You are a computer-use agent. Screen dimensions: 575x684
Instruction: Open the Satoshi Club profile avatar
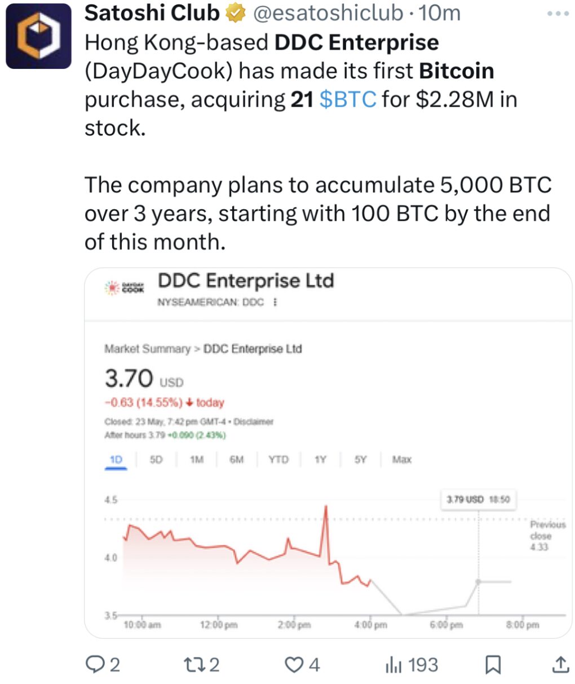(x=38, y=36)
